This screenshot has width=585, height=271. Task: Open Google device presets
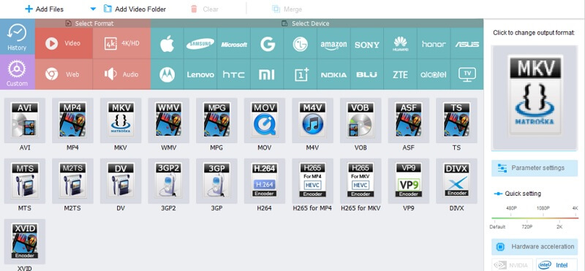click(267, 44)
